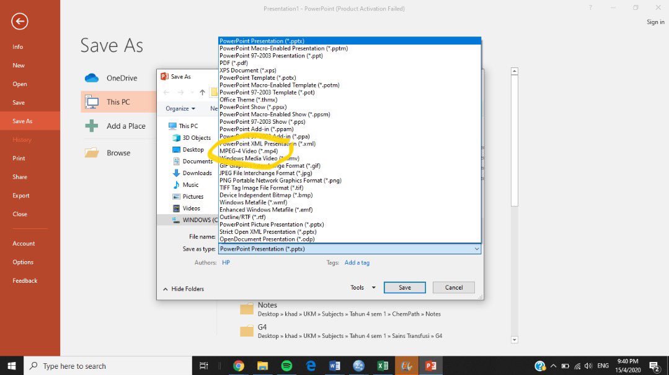Click the Add a tag link
Screen dimensions: 669x375
(x=357, y=262)
